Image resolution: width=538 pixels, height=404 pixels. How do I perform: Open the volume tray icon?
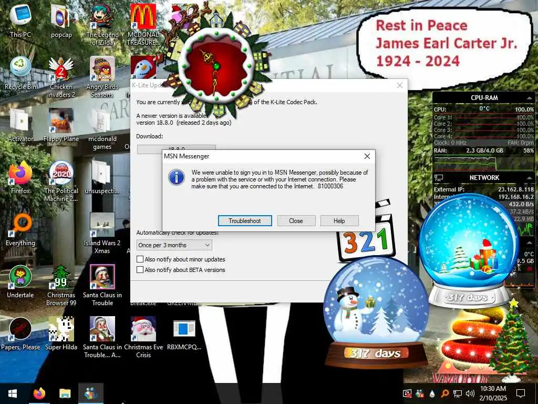point(470,393)
